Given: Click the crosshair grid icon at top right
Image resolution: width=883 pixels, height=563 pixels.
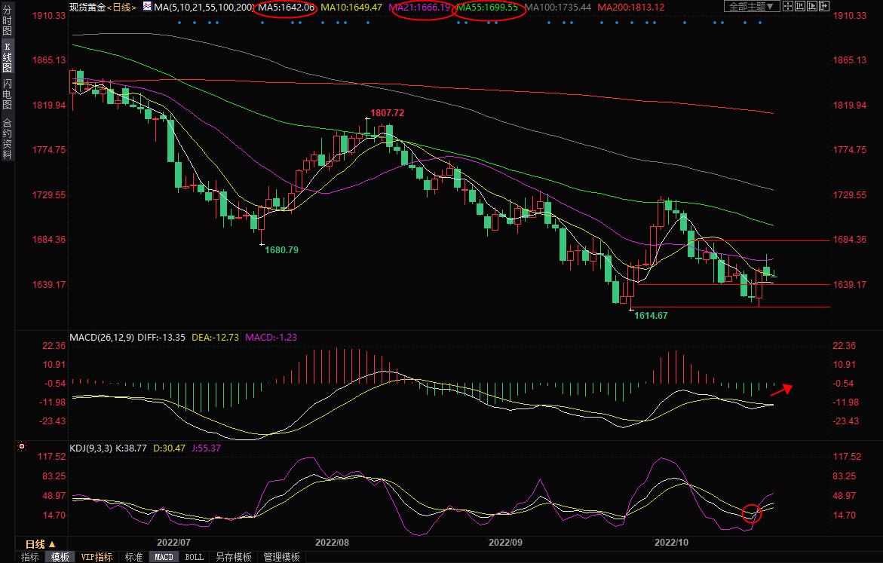Looking at the screenshot, I should pos(788,6).
